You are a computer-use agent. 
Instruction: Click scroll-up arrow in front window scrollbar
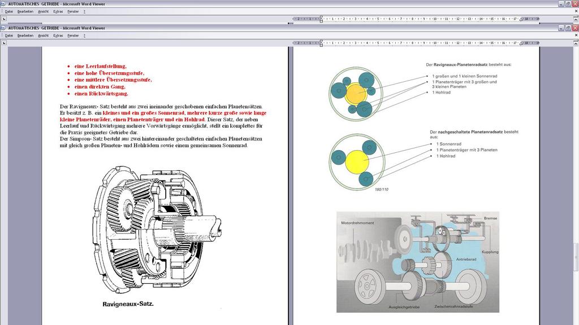point(576,43)
